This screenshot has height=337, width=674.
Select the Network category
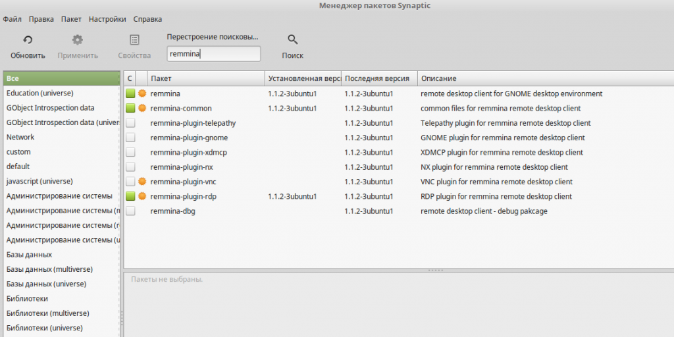point(61,137)
